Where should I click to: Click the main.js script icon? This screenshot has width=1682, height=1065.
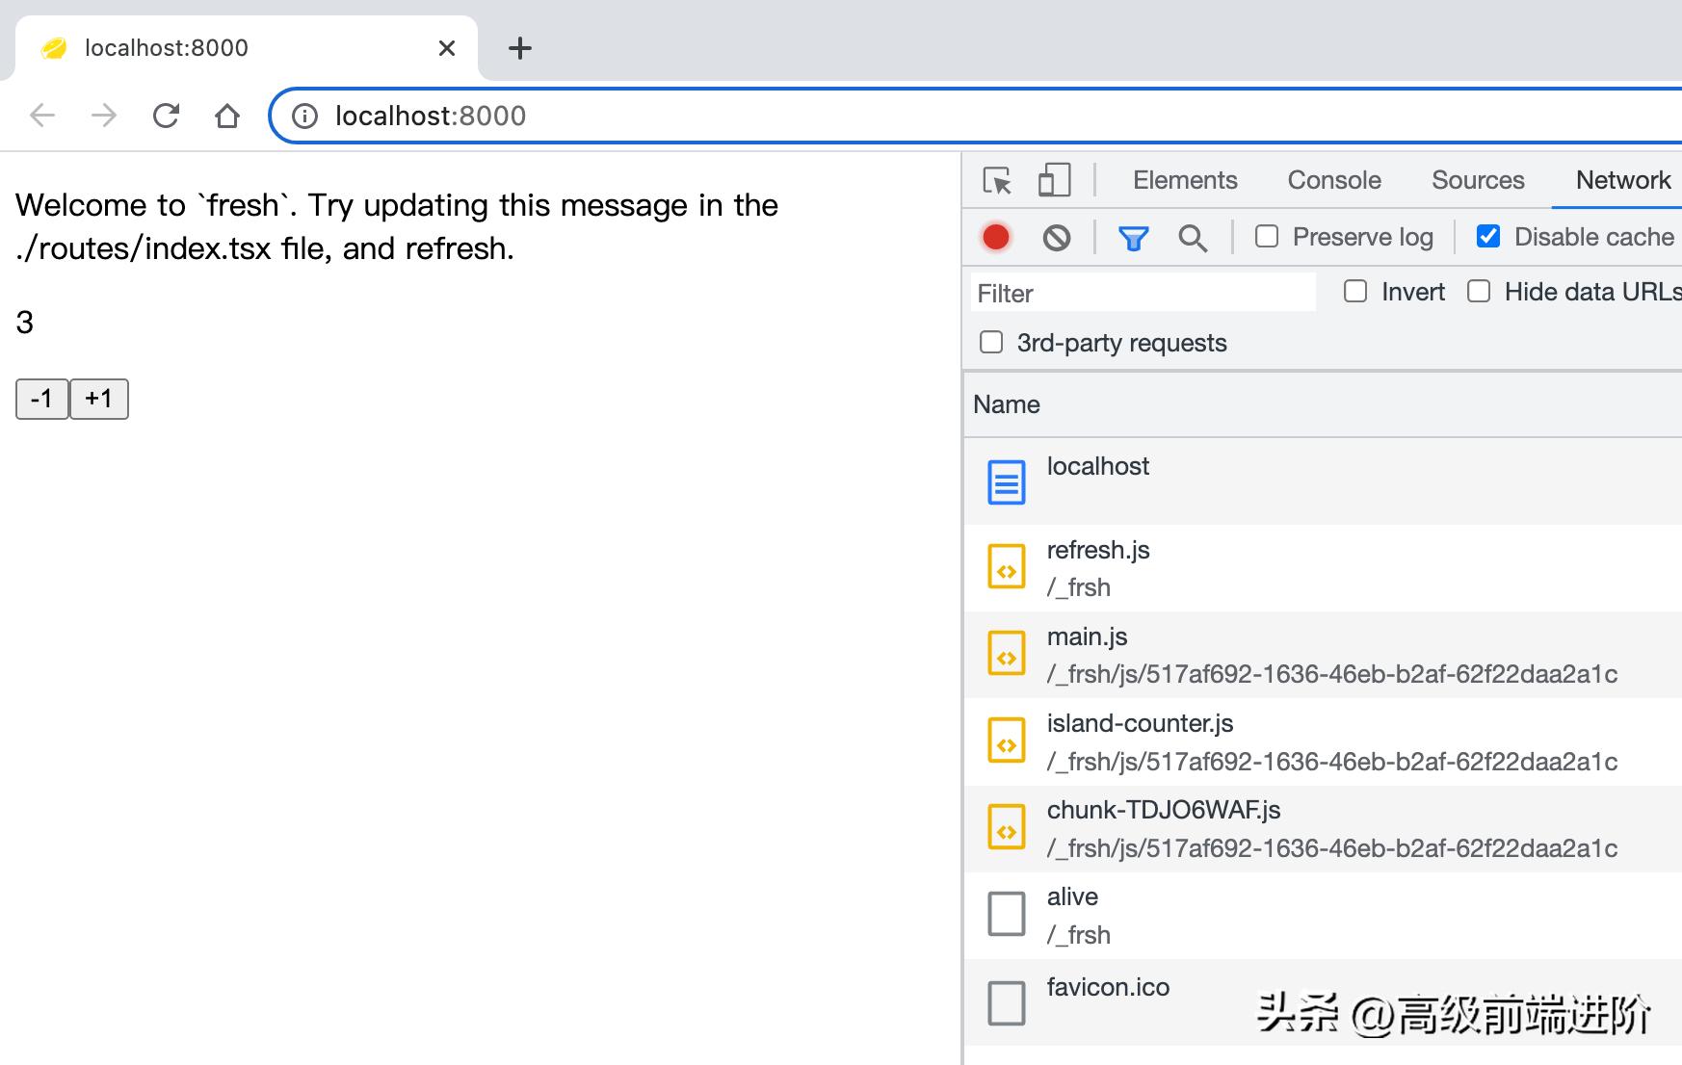(1007, 654)
